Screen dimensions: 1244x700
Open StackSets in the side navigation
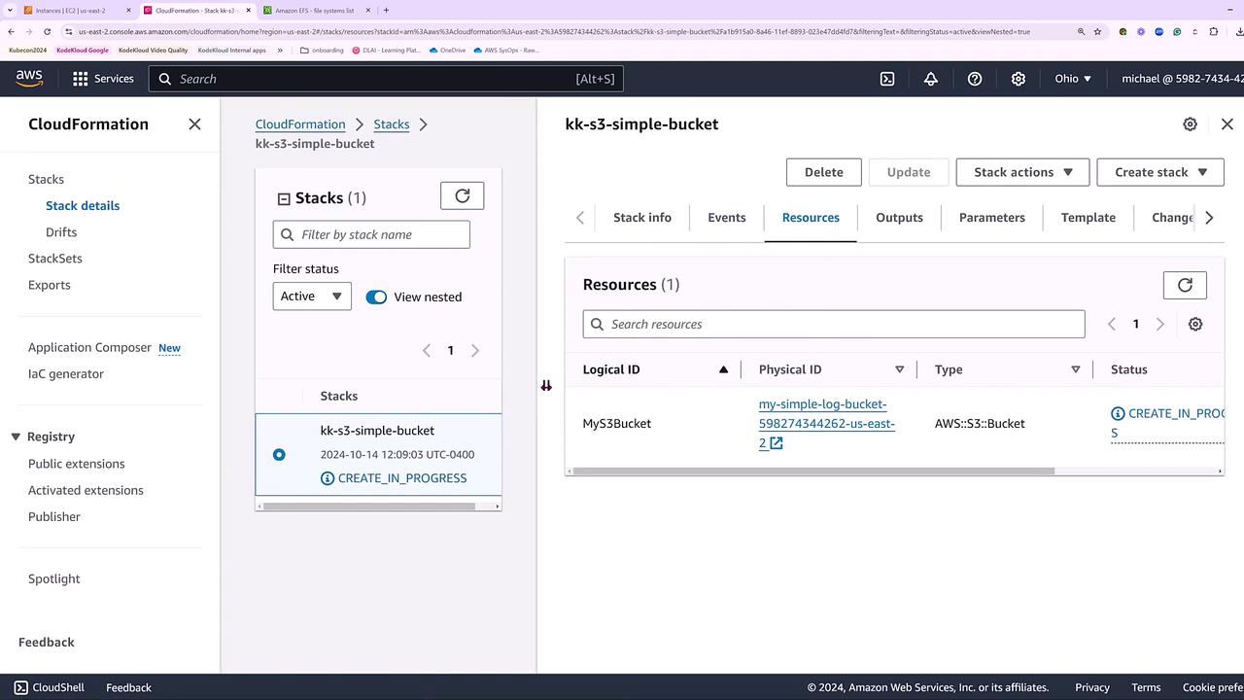55,259
